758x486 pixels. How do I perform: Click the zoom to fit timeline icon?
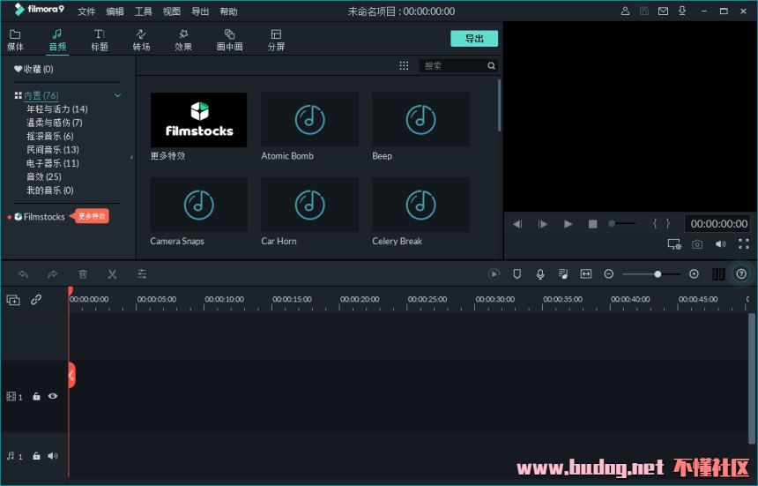[x=585, y=274]
